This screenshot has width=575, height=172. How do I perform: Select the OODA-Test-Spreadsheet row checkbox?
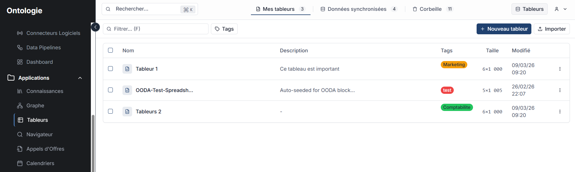pyautogui.click(x=110, y=90)
